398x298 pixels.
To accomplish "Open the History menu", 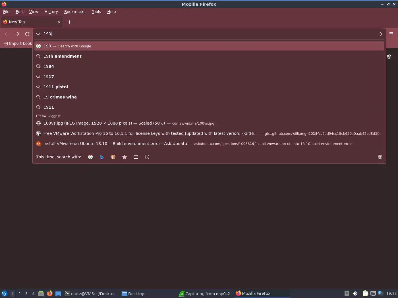I will point(51,12).
